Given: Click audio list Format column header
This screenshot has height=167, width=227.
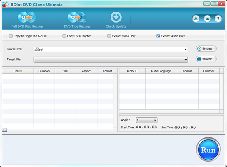Looking at the screenshot, I should click(188, 71).
